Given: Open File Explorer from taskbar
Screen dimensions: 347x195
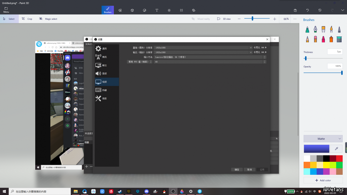Looking at the screenshot, I should tap(76, 191).
